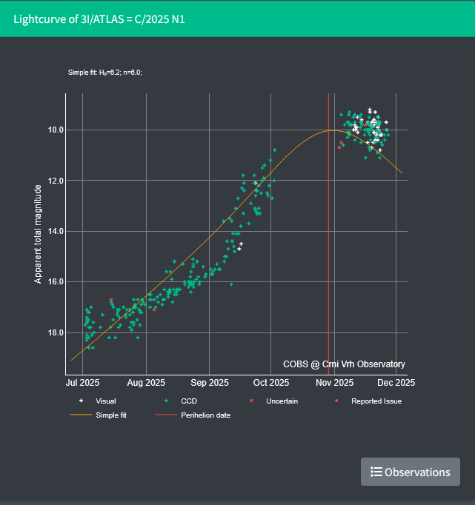Click the Jul 2025 axis label
Screen dimensions: 475x505
(82, 383)
